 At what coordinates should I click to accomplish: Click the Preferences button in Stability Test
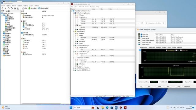click(187, 86)
